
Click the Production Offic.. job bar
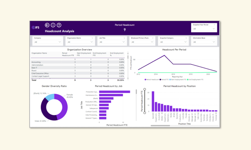coord(105,102)
